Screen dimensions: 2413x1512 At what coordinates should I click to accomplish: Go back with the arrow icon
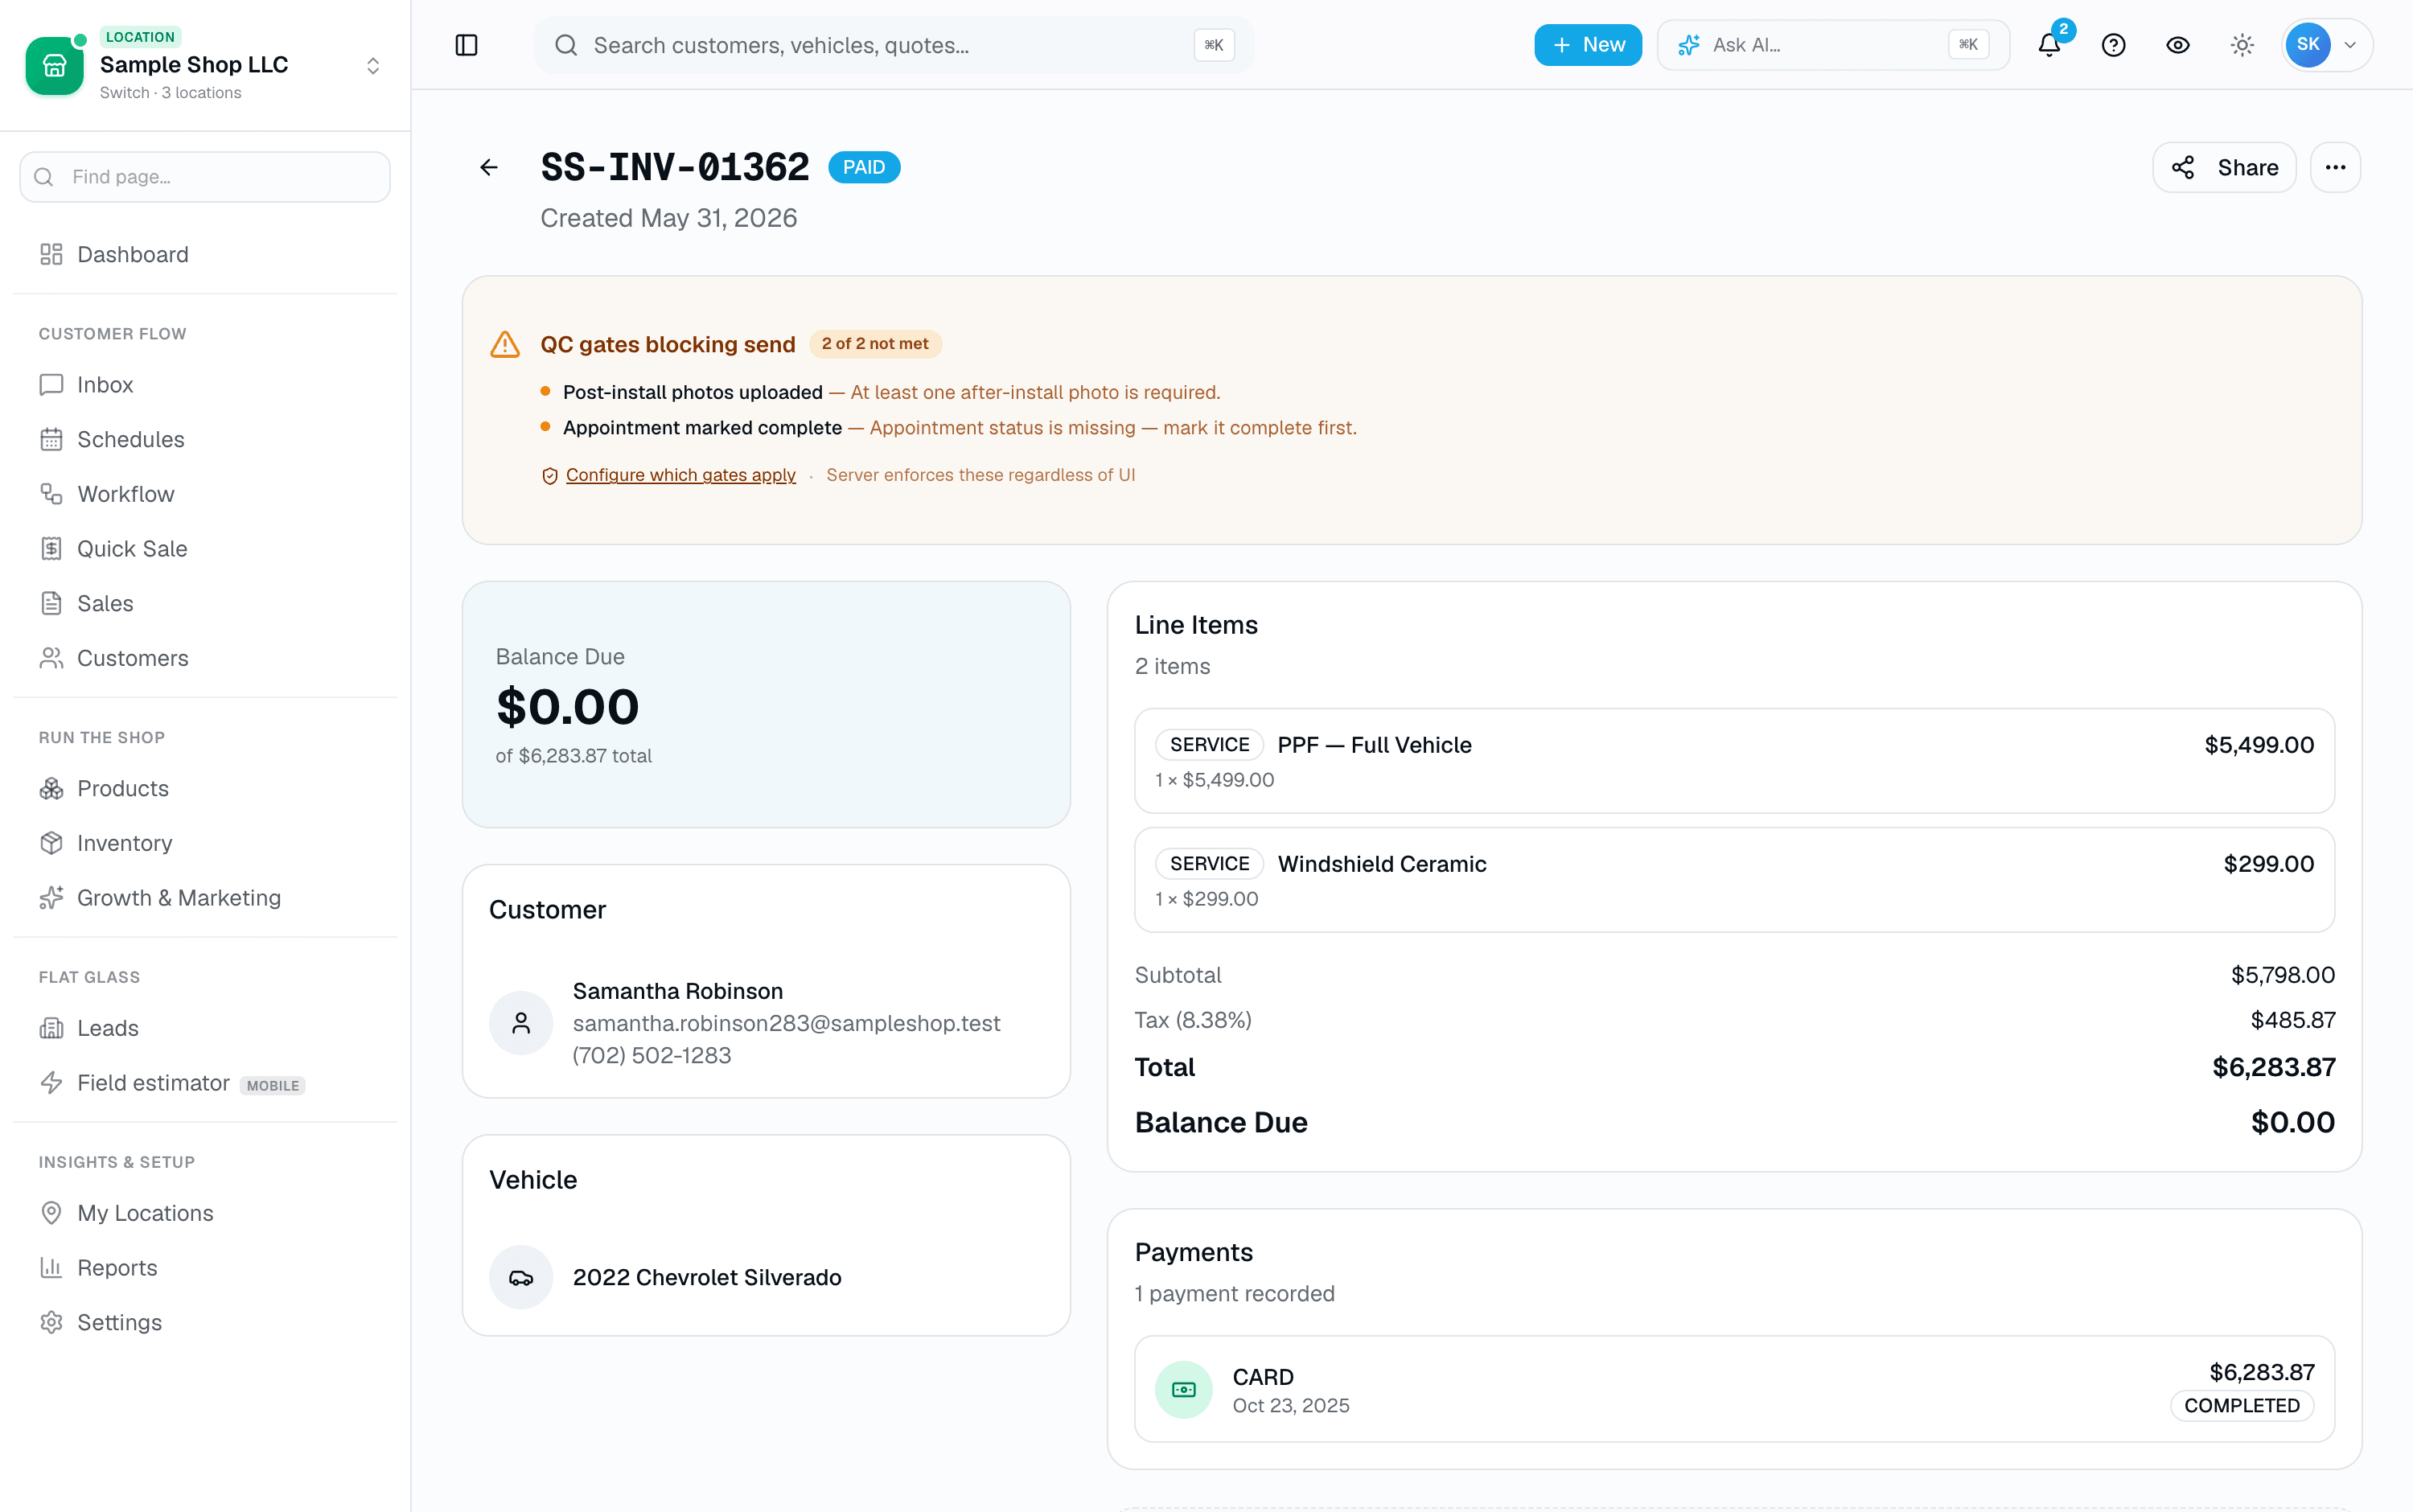pos(489,167)
